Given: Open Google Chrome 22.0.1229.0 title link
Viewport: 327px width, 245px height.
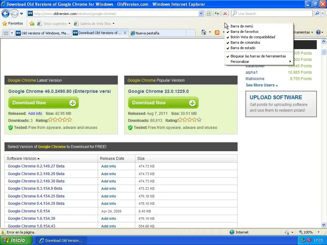Looking at the screenshot, I should (158, 91).
